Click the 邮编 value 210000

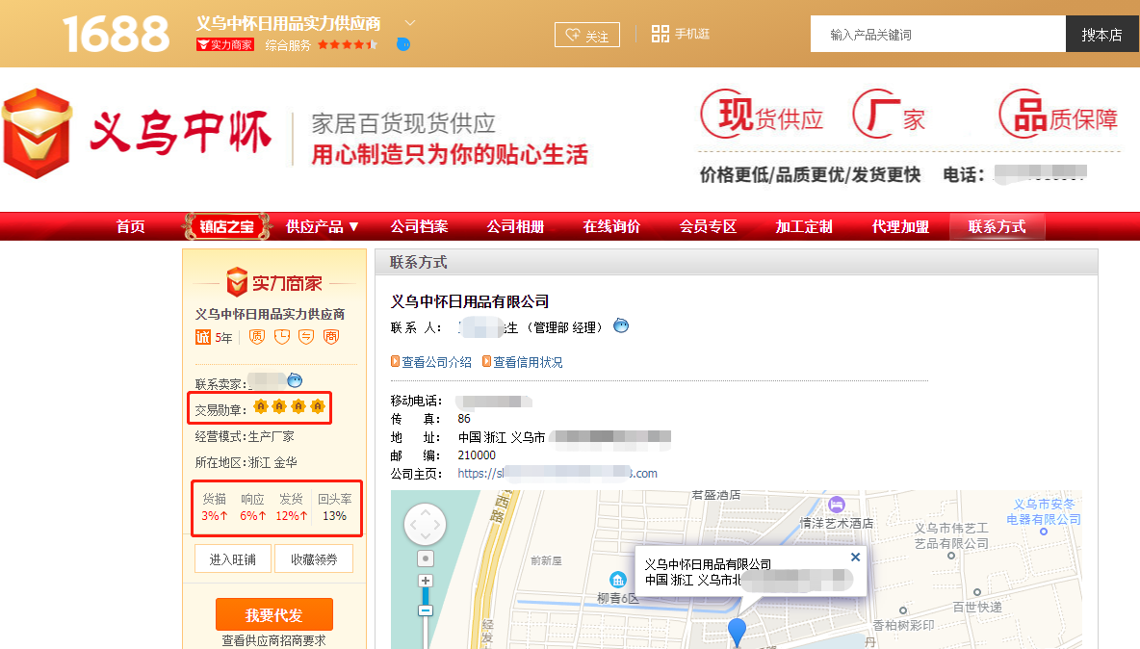tap(477, 454)
